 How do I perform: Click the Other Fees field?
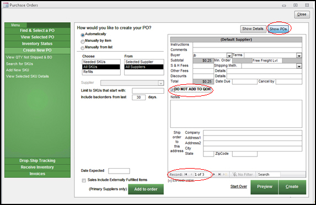[x=203, y=71]
